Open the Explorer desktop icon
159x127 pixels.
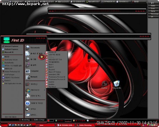[x=105, y=85]
